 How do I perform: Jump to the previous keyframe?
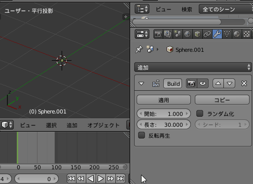81,179
